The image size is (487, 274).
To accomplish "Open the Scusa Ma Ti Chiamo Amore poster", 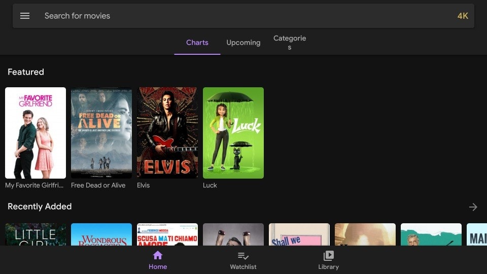I will (167, 234).
